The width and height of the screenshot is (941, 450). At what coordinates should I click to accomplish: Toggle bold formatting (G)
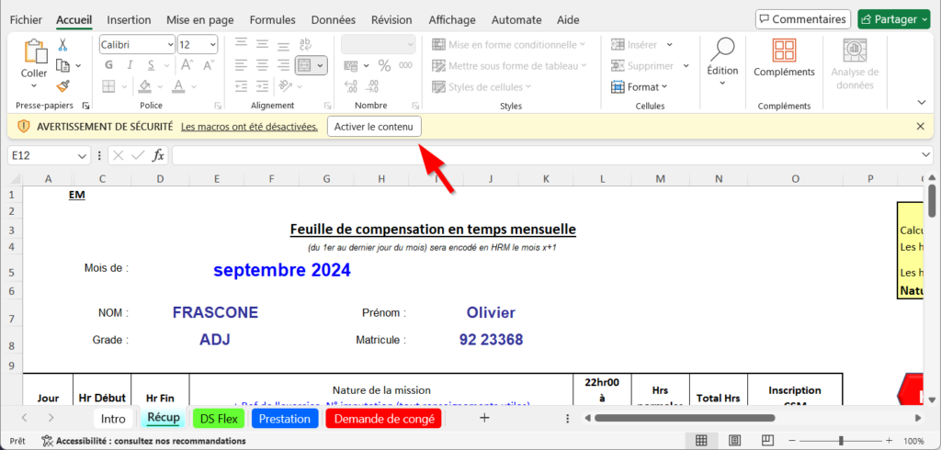[x=108, y=65]
